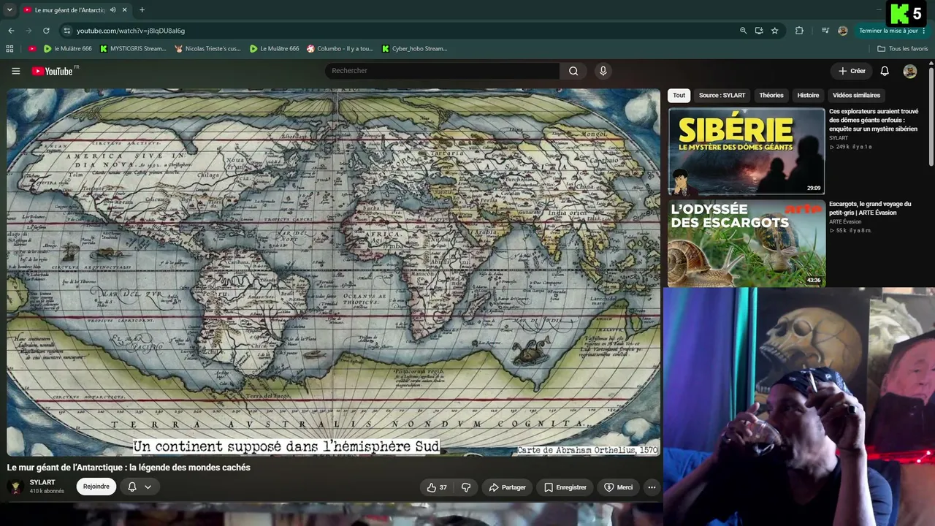Image resolution: width=935 pixels, height=526 pixels.
Task: Click the Créer button
Action: (852, 71)
